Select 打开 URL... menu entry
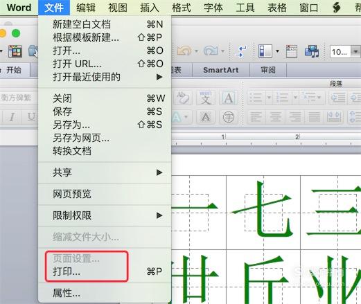Screen dimensions: 361x304 [105, 64]
